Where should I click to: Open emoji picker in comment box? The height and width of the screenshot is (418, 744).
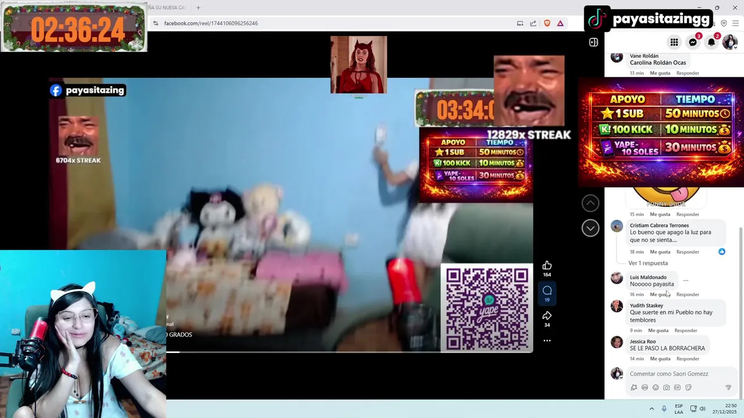656,387
